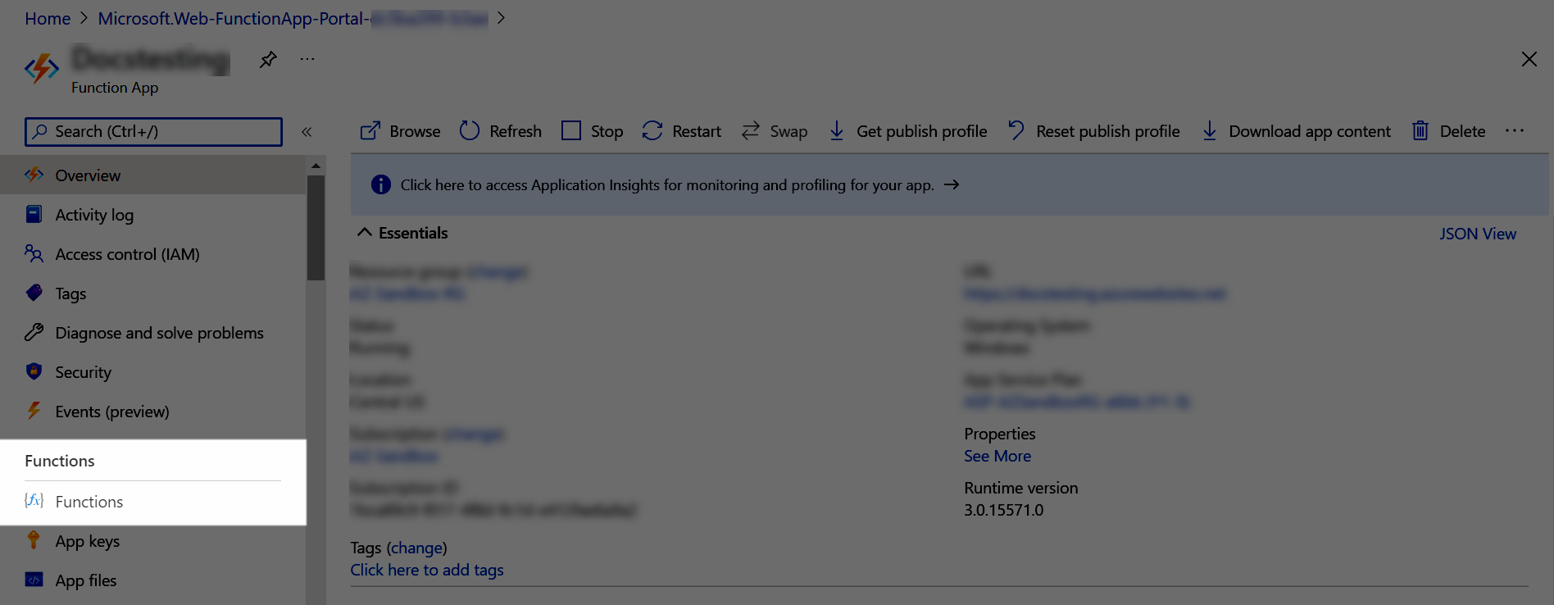Click the info icon in Application Insights banner
Screen dimensions: 1554x605
click(x=381, y=184)
